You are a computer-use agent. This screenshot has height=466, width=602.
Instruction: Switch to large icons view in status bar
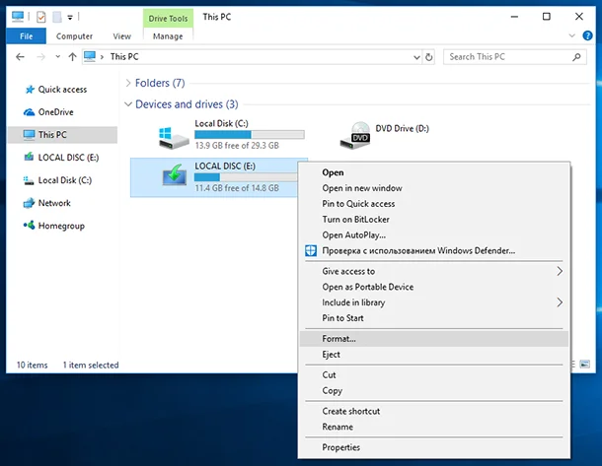pos(584,365)
